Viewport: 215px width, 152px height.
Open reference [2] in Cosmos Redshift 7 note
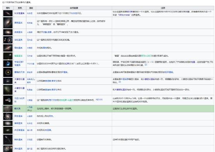tap(146, 65)
